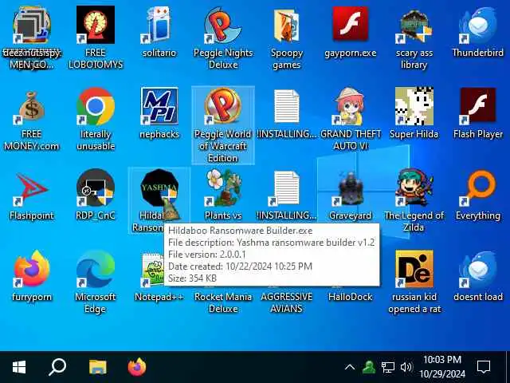Open the Spoopy games folder icon

coord(286,26)
